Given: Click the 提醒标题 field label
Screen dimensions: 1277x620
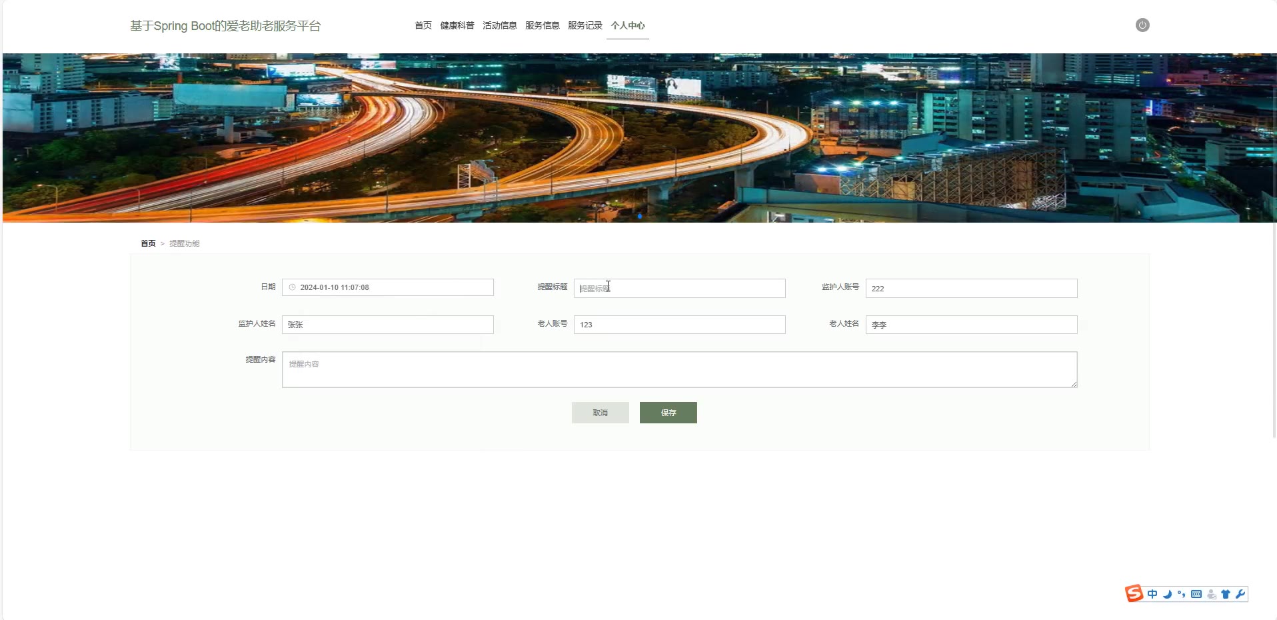Looking at the screenshot, I should point(553,287).
